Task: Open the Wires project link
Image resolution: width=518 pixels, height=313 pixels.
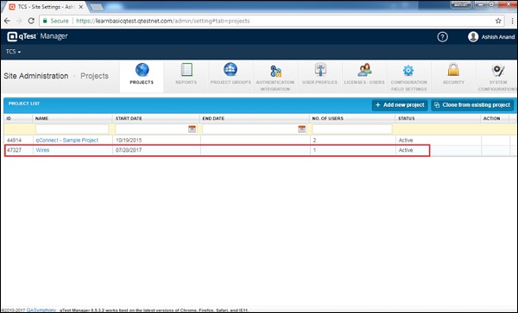Action: point(42,150)
